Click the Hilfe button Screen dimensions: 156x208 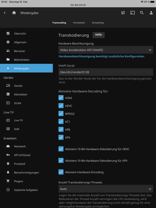click(x=98, y=35)
